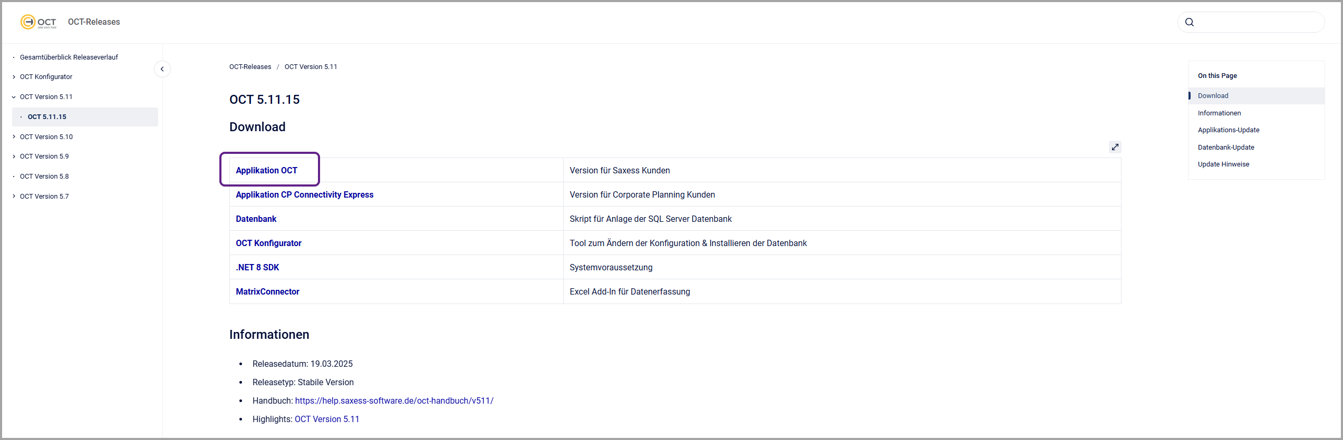This screenshot has width=1343, height=440.
Task: Download Applikation CP Connectivity Express
Action: (x=304, y=194)
